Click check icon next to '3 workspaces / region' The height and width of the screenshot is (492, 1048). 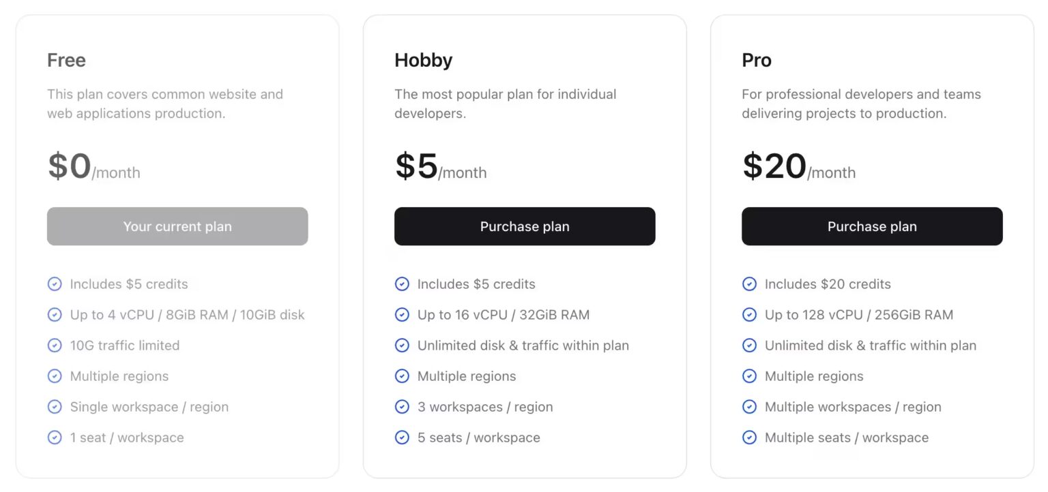point(402,407)
